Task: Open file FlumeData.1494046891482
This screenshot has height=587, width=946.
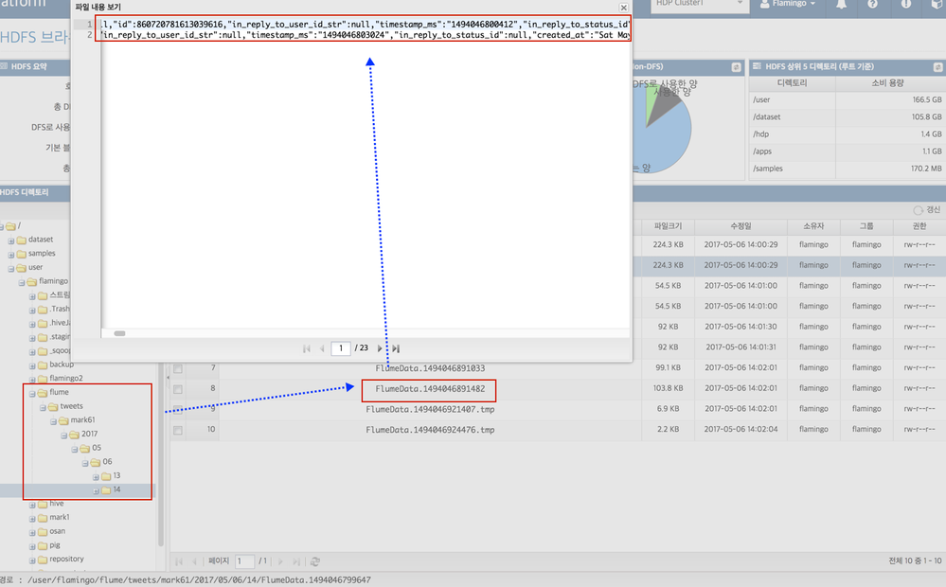Action: (x=430, y=389)
